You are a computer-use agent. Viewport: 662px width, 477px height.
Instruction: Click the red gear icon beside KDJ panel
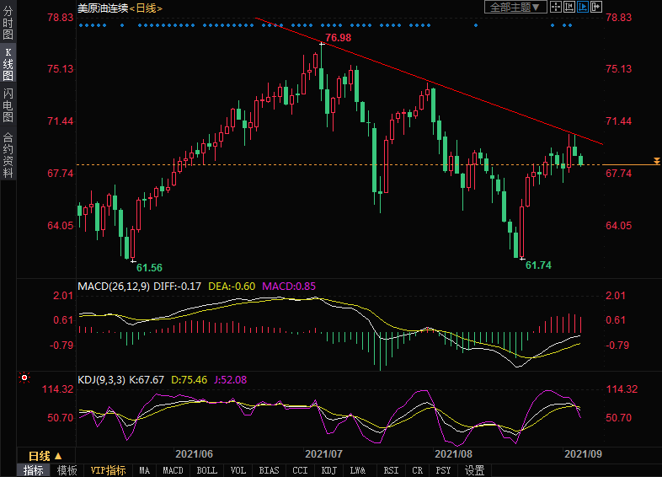(x=24, y=379)
